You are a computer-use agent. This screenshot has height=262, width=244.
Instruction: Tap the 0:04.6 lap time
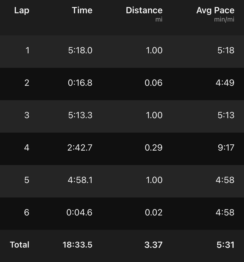click(79, 212)
